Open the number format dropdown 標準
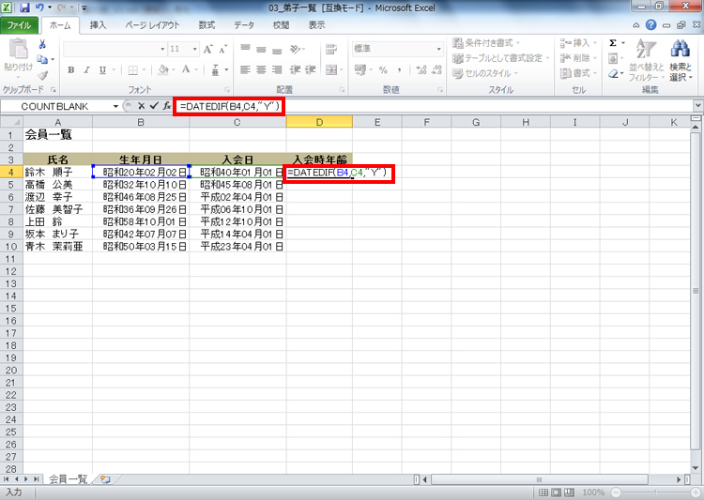Viewport: 704px width, 500px height. pos(438,49)
